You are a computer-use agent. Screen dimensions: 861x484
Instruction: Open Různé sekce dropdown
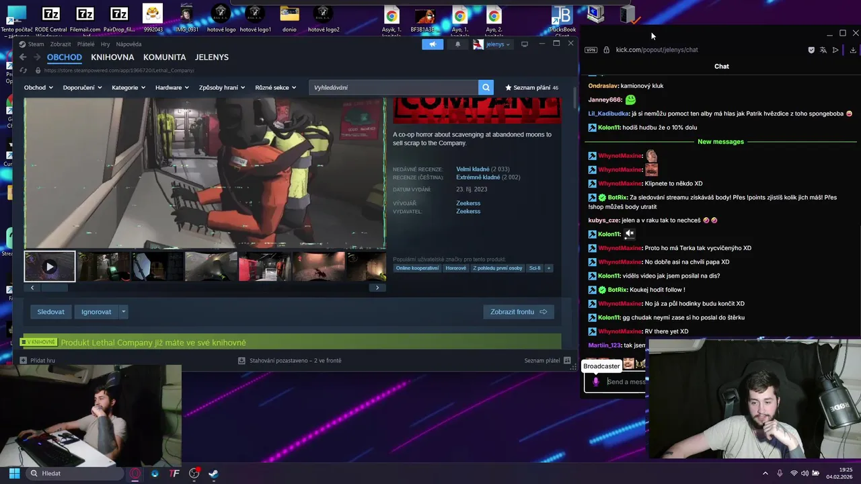click(275, 87)
